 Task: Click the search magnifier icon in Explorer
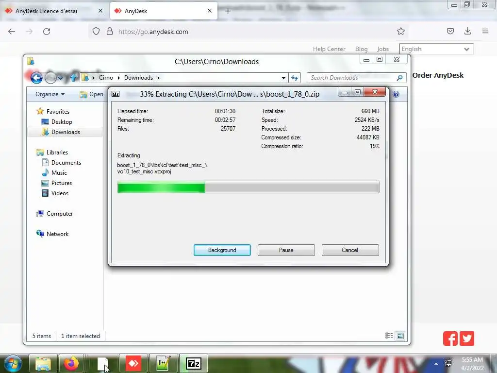click(400, 78)
